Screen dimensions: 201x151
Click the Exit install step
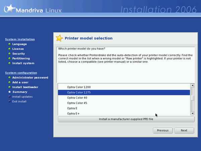(19, 101)
